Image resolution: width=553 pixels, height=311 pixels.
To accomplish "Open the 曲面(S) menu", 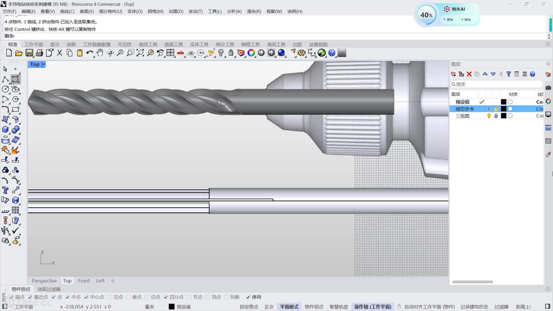I will tap(86, 12).
